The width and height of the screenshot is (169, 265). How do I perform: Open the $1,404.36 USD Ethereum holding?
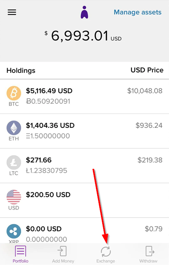84,131
